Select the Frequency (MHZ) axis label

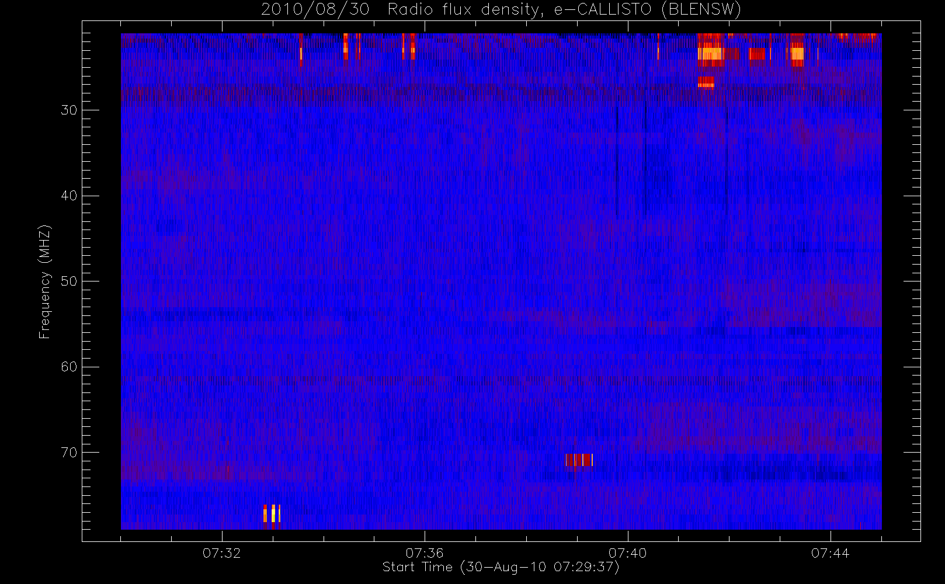[x=44, y=281]
